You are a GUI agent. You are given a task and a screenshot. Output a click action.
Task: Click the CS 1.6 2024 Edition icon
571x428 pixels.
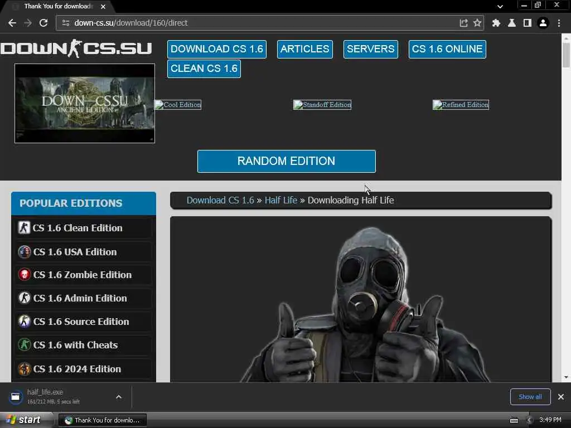[25, 369]
